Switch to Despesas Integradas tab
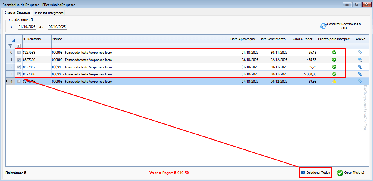This screenshot has height=181, width=373. [x=48, y=13]
